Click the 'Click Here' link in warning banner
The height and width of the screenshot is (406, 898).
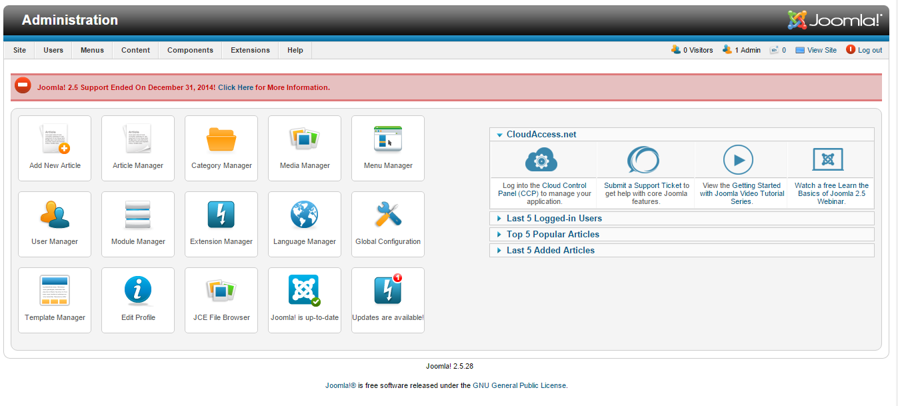tap(235, 87)
